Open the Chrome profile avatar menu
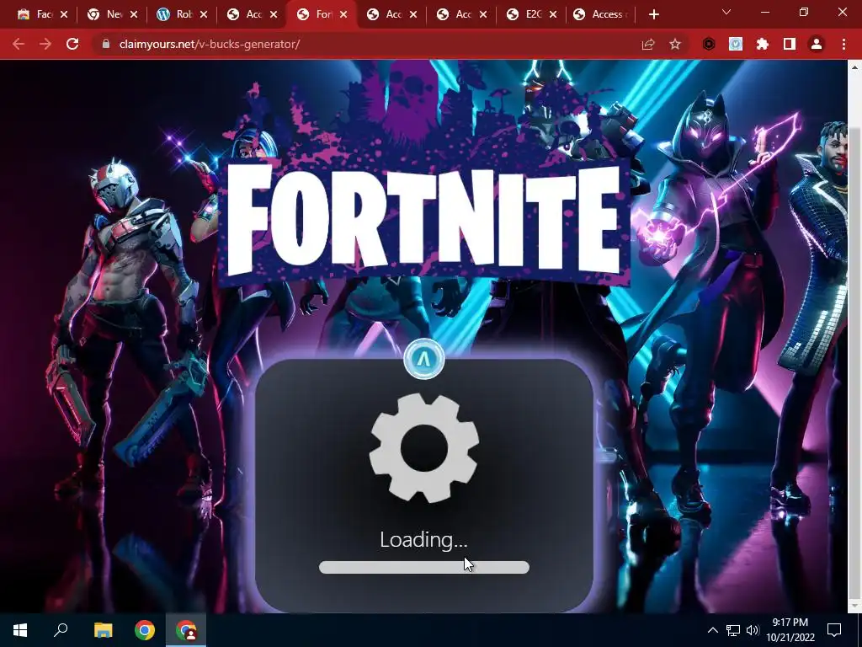862x647 pixels. [817, 44]
